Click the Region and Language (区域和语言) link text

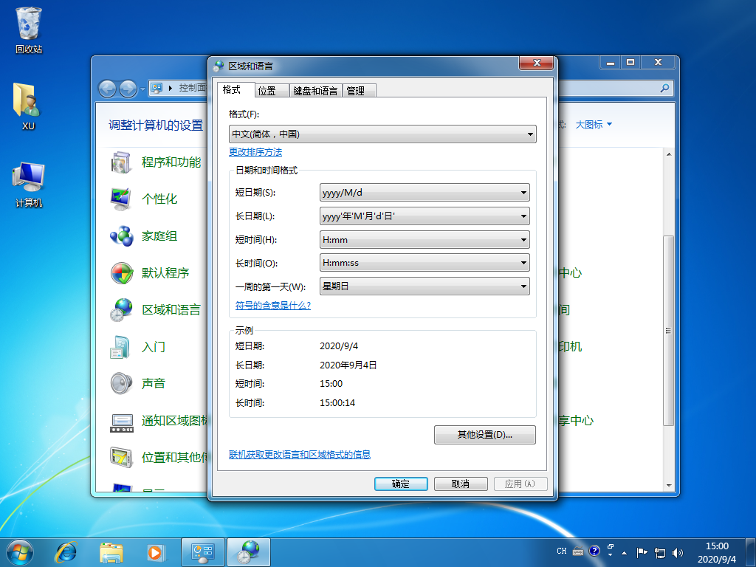pos(171,310)
